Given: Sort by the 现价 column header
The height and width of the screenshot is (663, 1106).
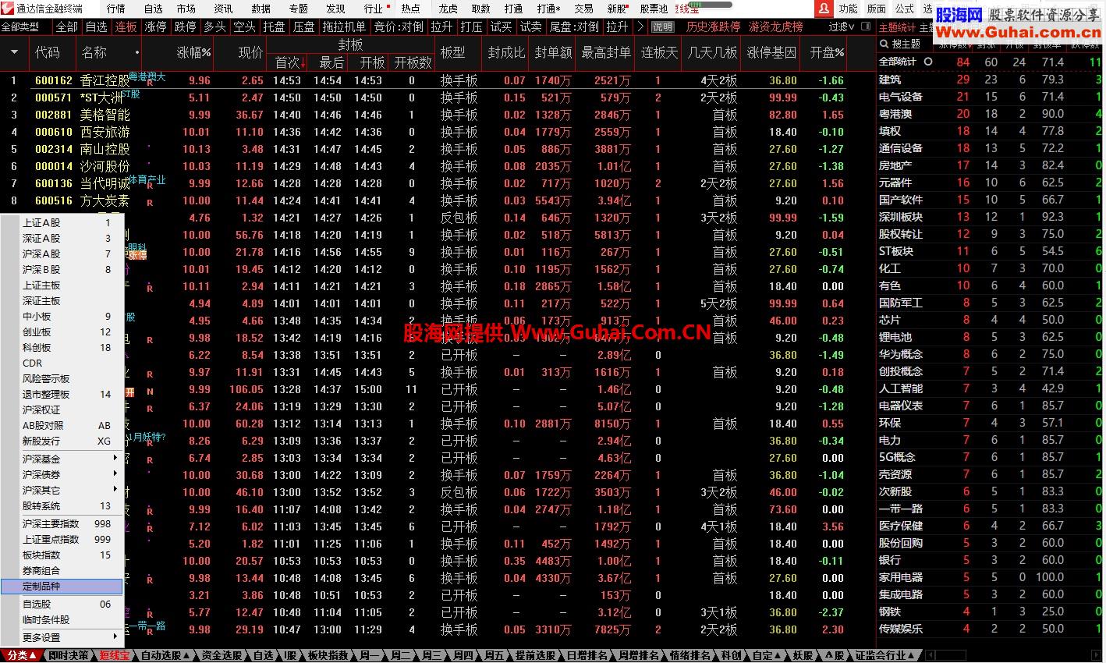Looking at the screenshot, I should pos(250,53).
